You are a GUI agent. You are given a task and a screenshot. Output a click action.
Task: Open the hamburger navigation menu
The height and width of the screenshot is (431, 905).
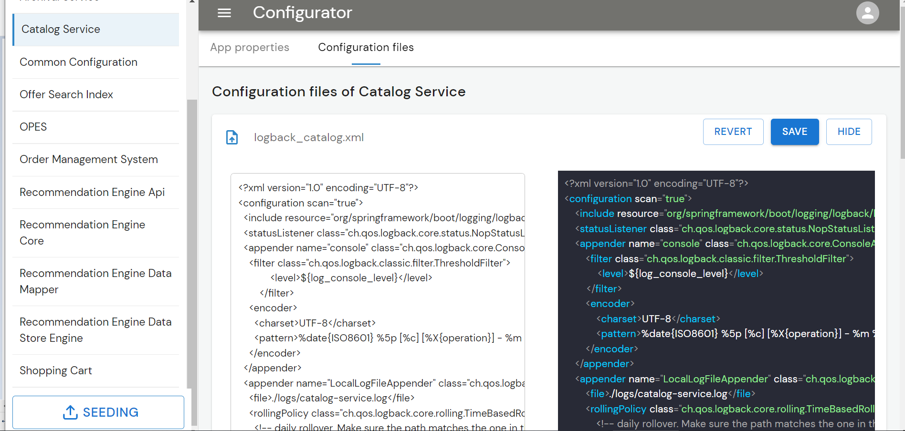[x=224, y=13]
